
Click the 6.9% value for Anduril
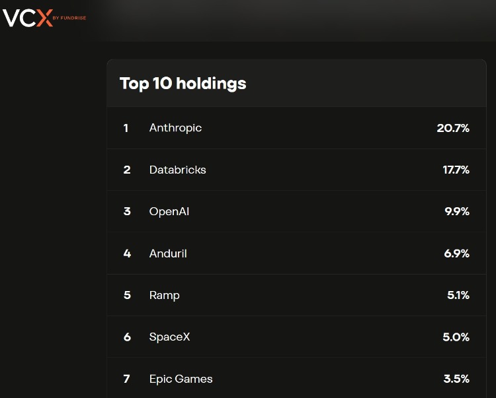[456, 253]
